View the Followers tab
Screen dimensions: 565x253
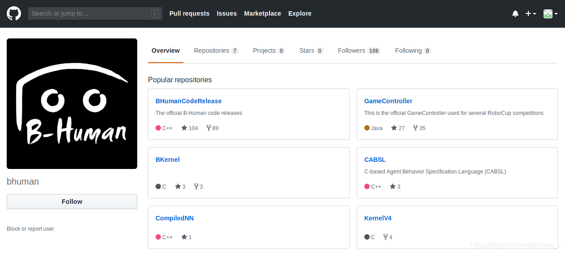pyautogui.click(x=359, y=51)
